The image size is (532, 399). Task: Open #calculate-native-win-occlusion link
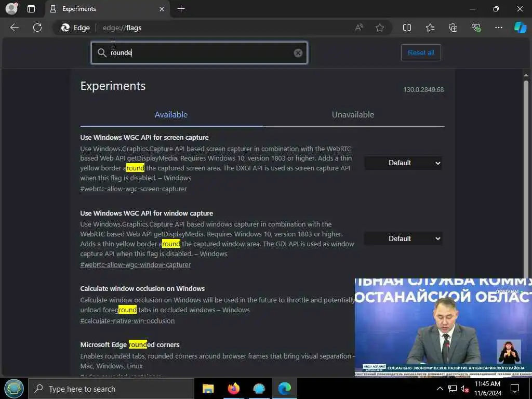[x=127, y=321]
